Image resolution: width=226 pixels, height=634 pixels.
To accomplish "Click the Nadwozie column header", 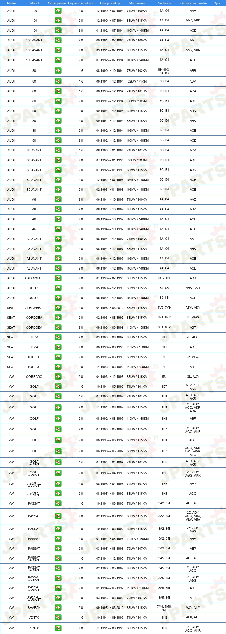I will point(165,3).
